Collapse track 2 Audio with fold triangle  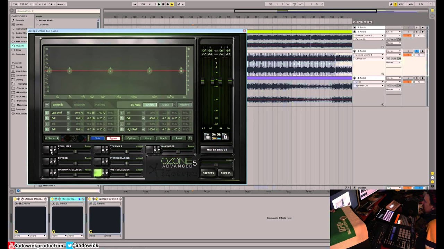point(355,32)
